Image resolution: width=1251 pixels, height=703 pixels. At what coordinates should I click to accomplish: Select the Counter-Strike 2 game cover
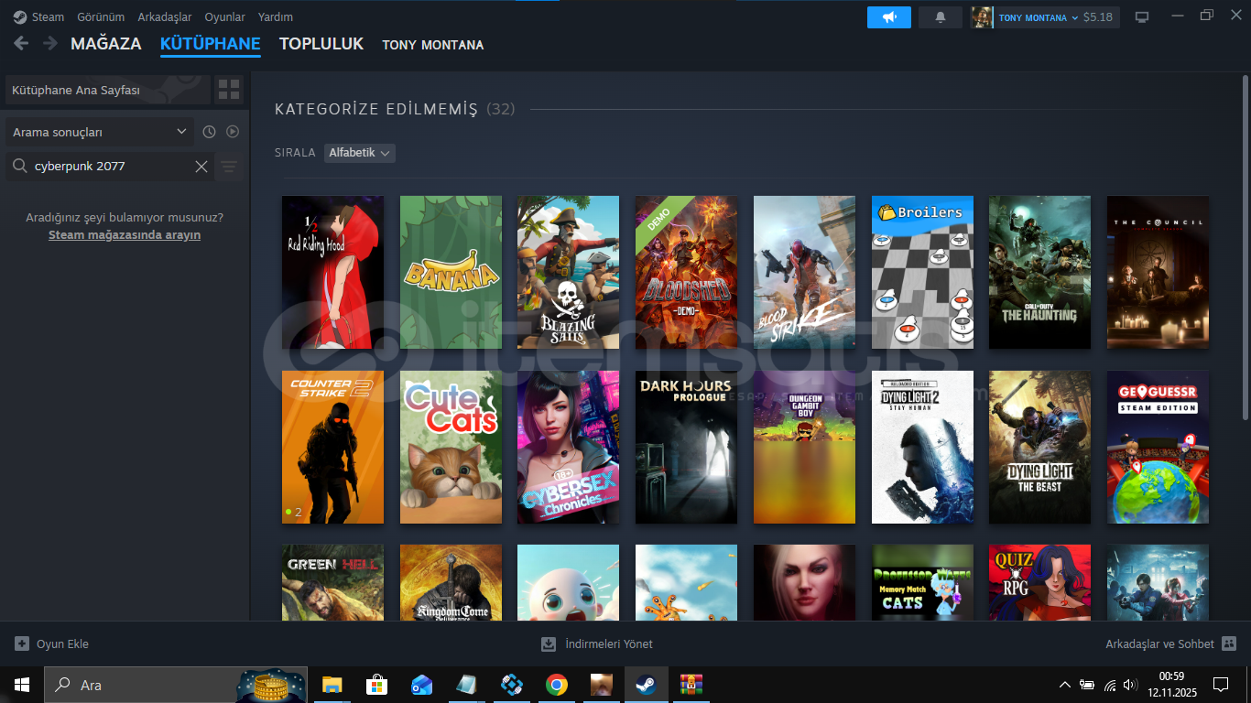[x=332, y=447]
